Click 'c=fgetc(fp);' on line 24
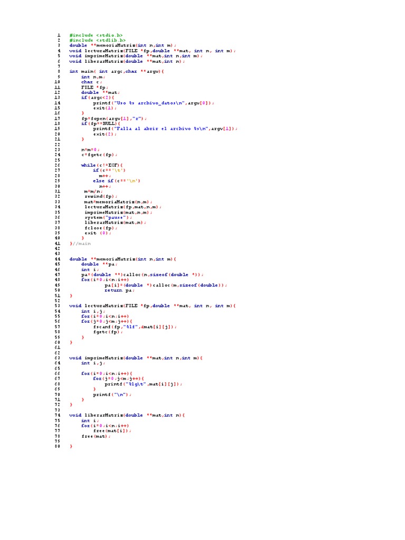Screen dimensions: 405x540 pyautogui.click(x=99, y=155)
